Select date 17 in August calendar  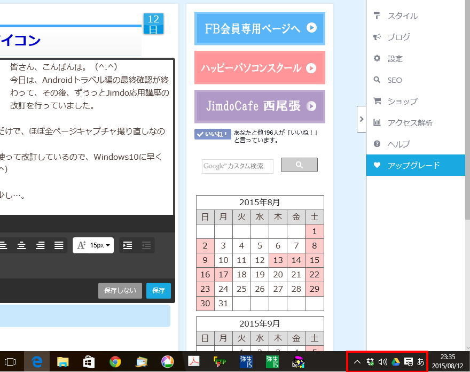tap(223, 275)
